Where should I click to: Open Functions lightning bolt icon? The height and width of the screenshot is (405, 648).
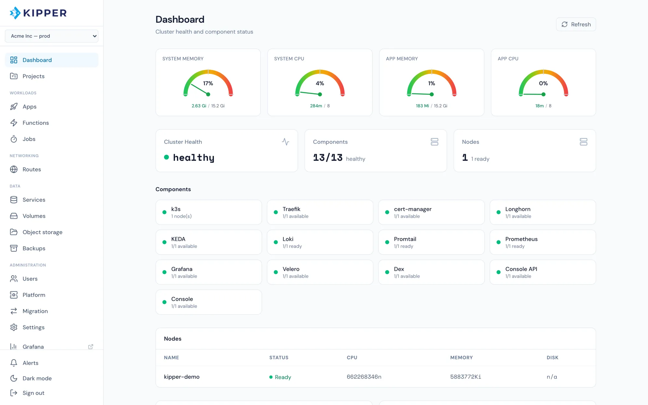tap(14, 123)
